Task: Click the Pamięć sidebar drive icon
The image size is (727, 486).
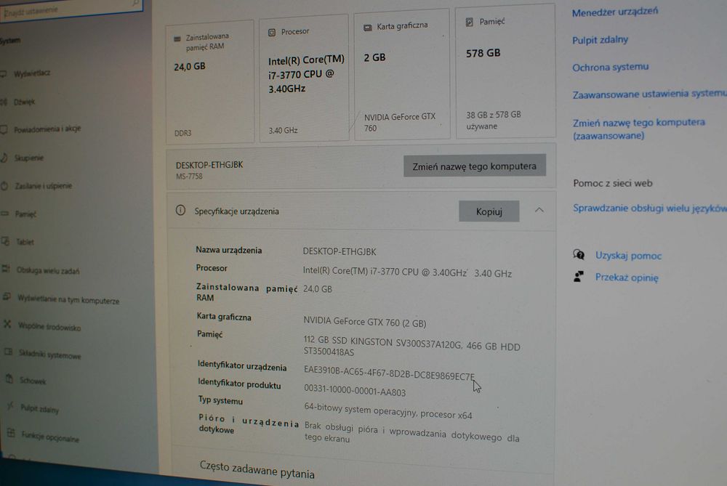Action: pos(5,214)
